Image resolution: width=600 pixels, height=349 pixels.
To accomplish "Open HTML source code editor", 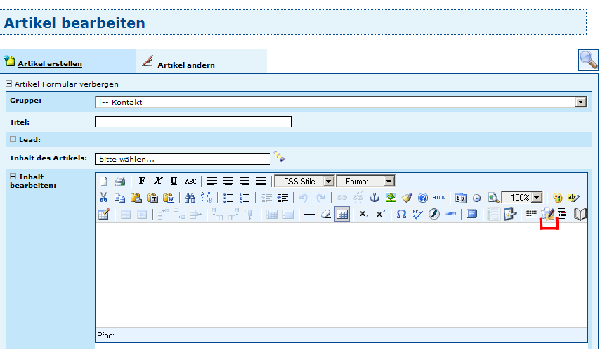I will click(x=439, y=198).
